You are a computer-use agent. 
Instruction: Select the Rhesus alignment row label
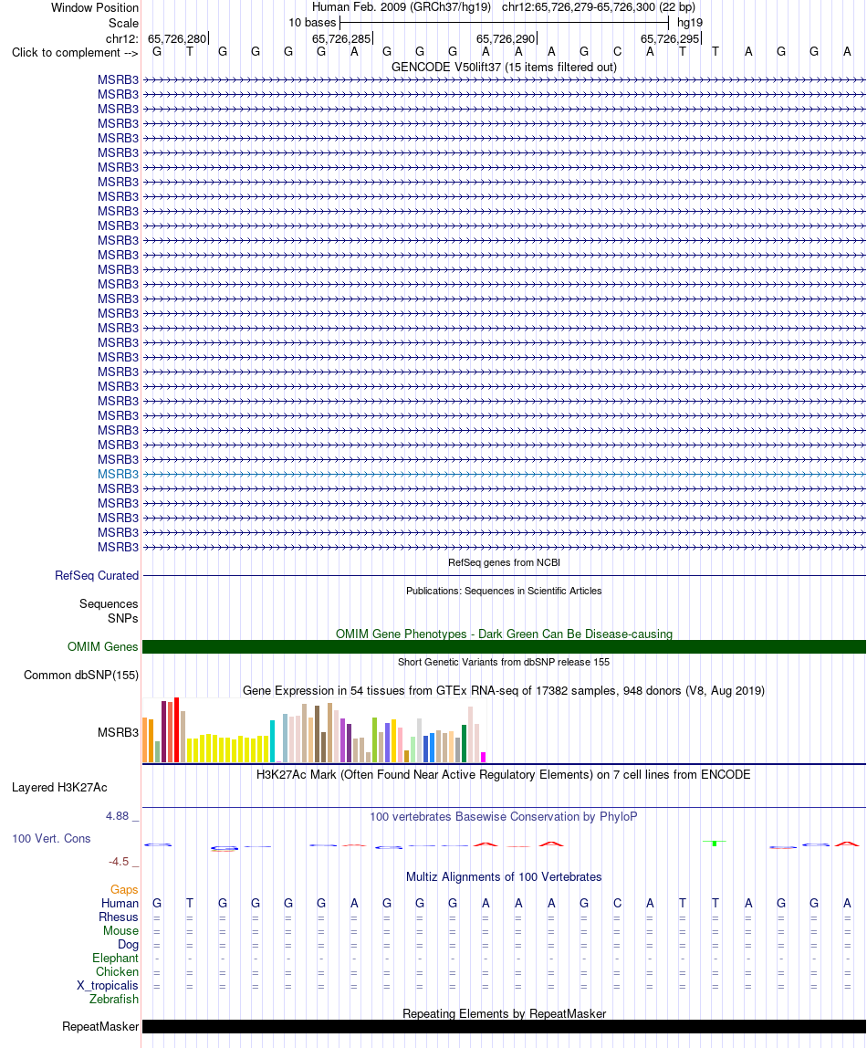[x=119, y=917]
